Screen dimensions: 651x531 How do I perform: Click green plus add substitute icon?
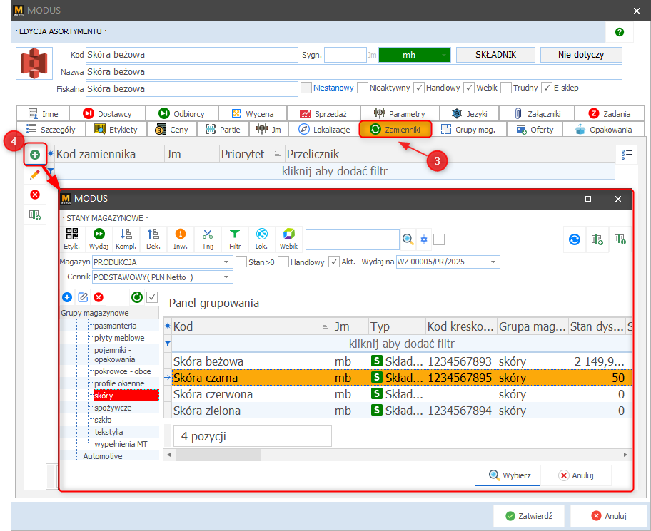click(x=34, y=155)
